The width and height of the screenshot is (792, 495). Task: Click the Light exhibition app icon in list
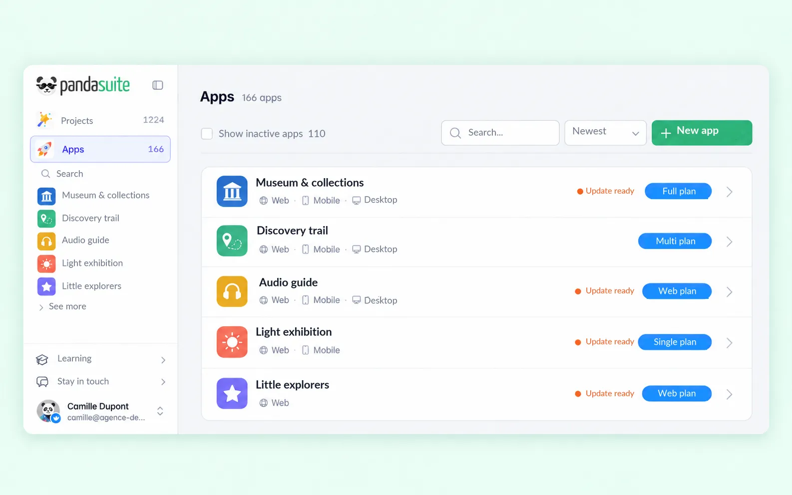pyautogui.click(x=232, y=342)
